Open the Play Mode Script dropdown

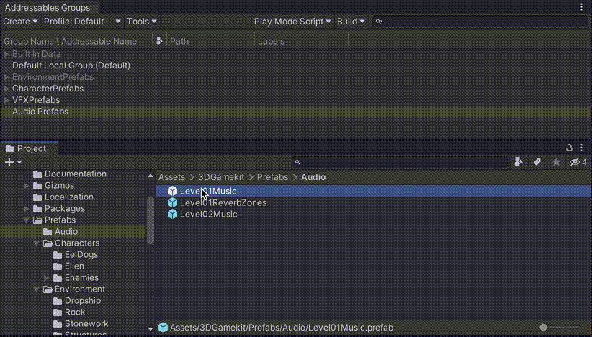coord(292,22)
